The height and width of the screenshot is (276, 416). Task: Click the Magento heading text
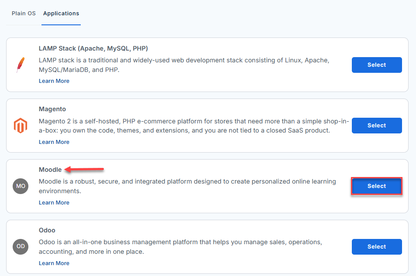pyautogui.click(x=52, y=109)
